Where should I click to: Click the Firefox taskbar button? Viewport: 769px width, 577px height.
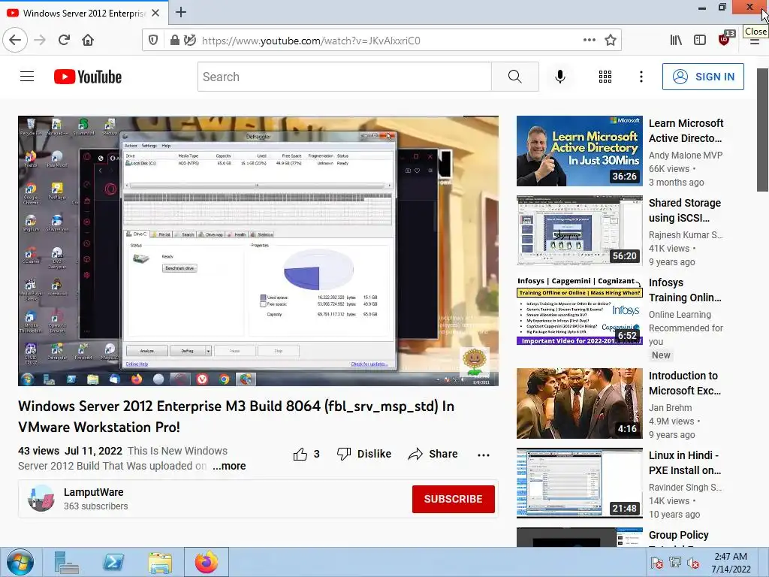click(207, 562)
